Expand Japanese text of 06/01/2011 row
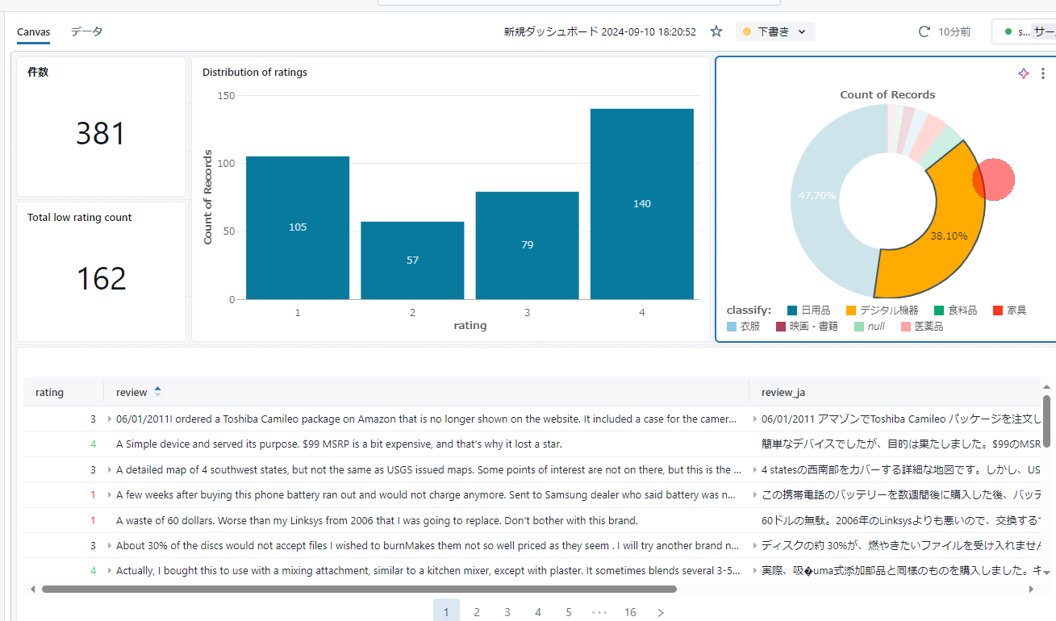This screenshot has height=621, width=1056. [x=755, y=419]
